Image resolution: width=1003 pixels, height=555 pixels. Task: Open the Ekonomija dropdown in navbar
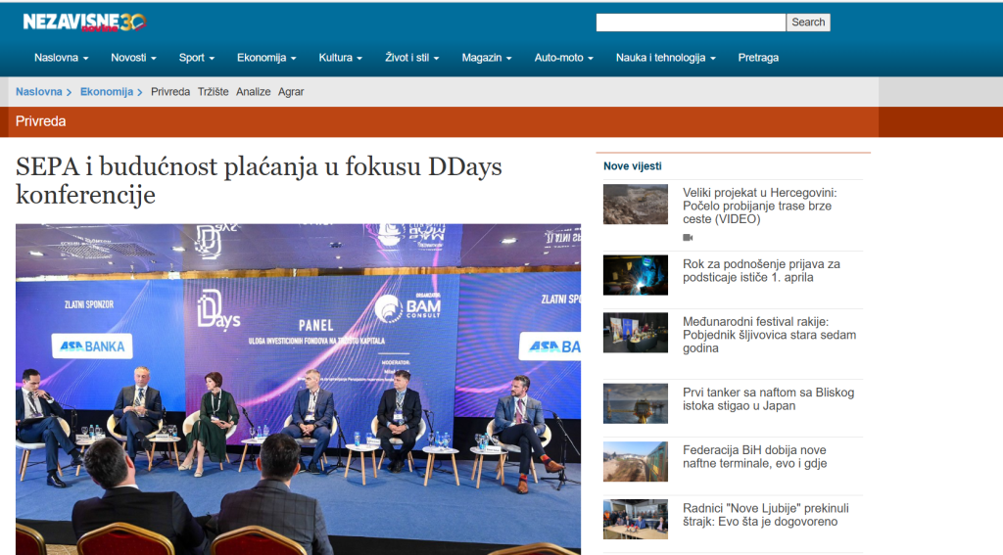(x=266, y=58)
